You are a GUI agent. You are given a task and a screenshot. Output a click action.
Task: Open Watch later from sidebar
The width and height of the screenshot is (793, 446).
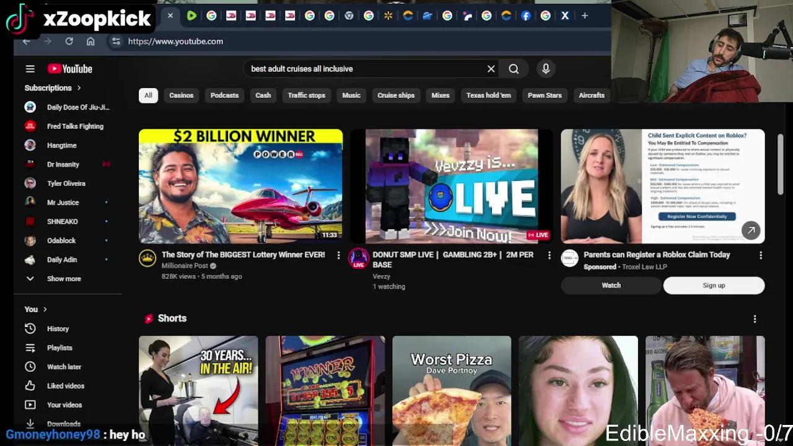[64, 367]
